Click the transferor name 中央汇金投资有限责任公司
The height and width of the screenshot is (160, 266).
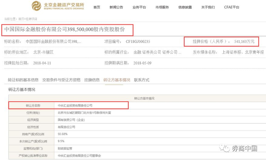[x=75, y=106]
